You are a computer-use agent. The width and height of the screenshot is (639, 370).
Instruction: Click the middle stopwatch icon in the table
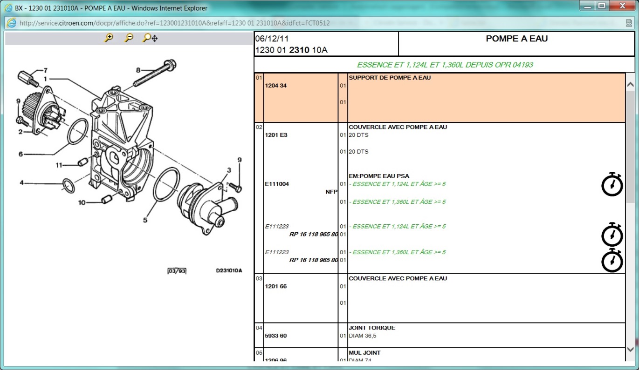click(612, 235)
